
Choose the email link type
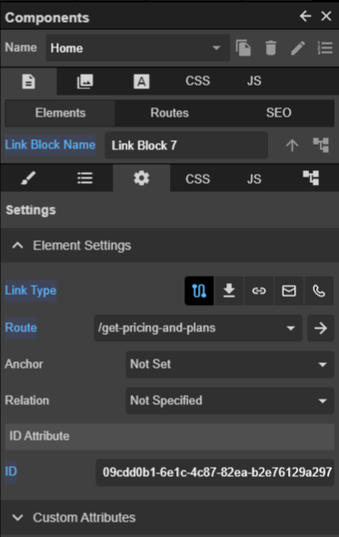click(289, 290)
